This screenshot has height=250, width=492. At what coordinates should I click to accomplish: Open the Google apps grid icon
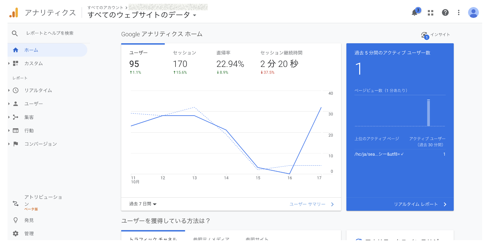tap(430, 13)
